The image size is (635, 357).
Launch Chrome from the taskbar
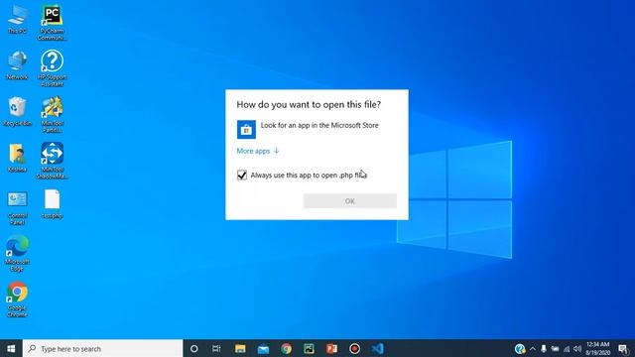click(287, 348)
